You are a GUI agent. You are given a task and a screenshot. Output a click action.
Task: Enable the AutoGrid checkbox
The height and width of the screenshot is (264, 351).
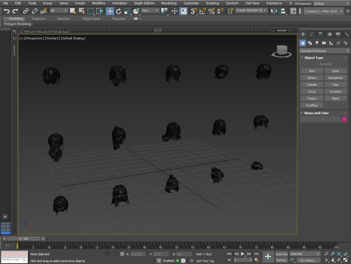pyautogui.click(x=317, y=64)
